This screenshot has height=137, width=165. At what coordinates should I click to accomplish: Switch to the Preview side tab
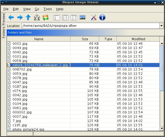pyautogui.click(x=3, y=19)
